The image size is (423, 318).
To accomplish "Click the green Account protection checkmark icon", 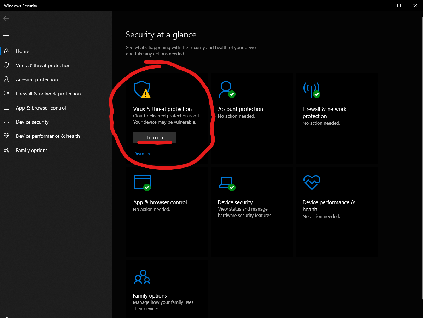I will pos(226,90).
